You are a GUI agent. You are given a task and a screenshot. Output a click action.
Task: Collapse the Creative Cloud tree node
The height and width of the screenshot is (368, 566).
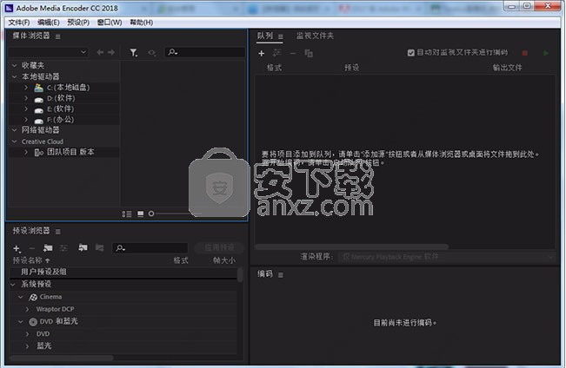click(x=15, y=141)
